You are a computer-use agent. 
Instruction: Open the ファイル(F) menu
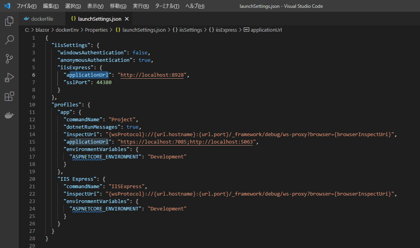27,6
